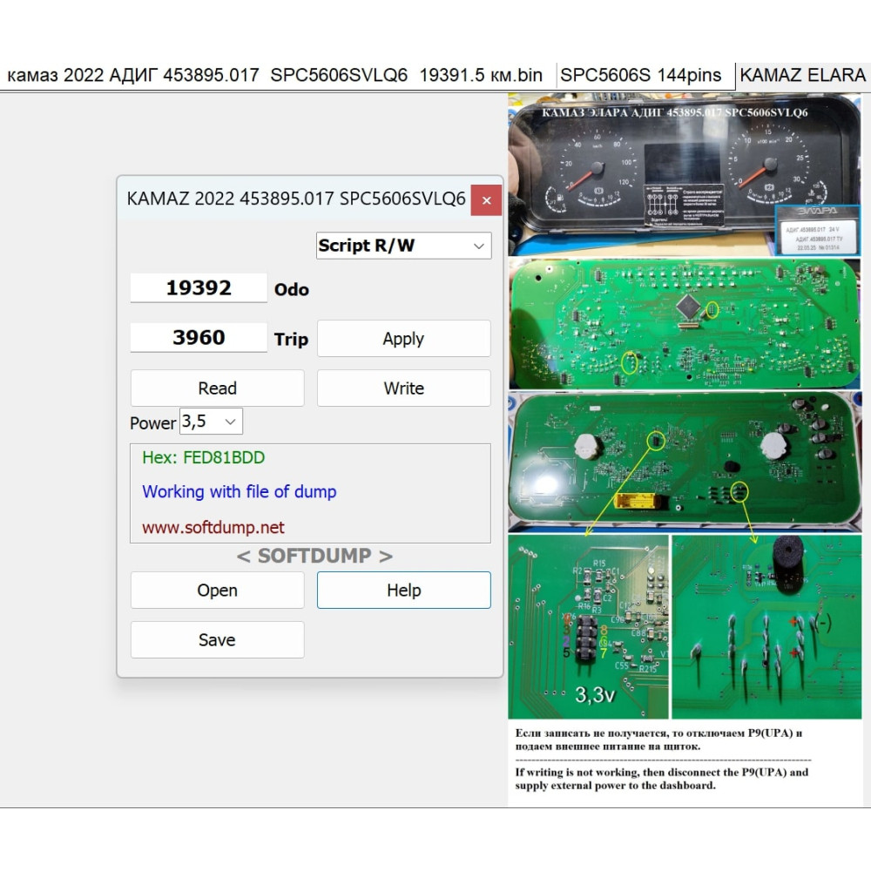The image size is (871, 871).
Task: Click the 3,3v pinout closeup photo
Action: point(588,626)
